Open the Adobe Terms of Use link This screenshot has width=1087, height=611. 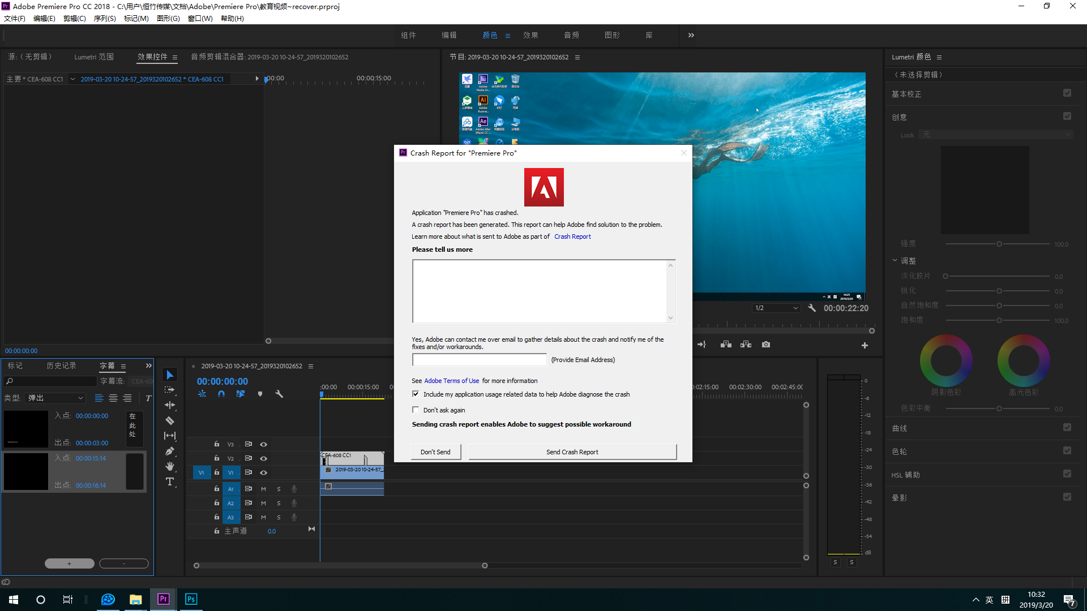[451, 381]
